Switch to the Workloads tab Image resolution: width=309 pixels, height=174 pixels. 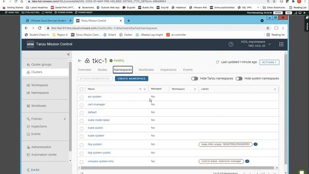(x=146, y=70)
